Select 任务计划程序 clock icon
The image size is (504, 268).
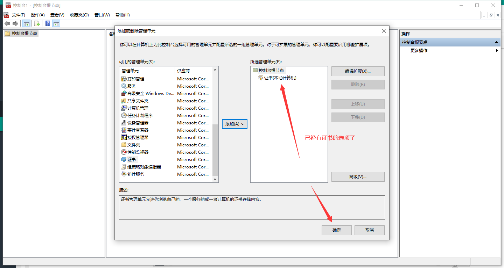click(124, 115)
